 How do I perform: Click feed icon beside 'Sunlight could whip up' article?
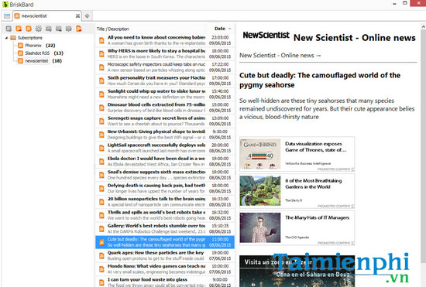click(101, 94)
